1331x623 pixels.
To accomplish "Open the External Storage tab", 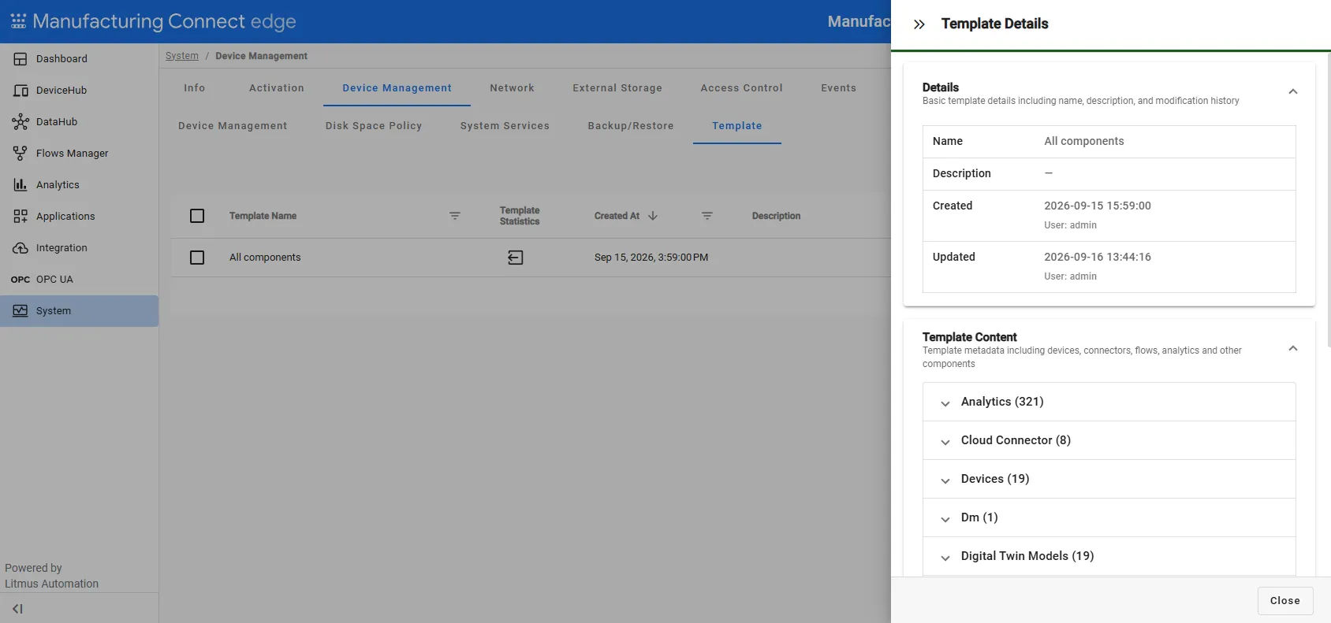I will point(617,88).
